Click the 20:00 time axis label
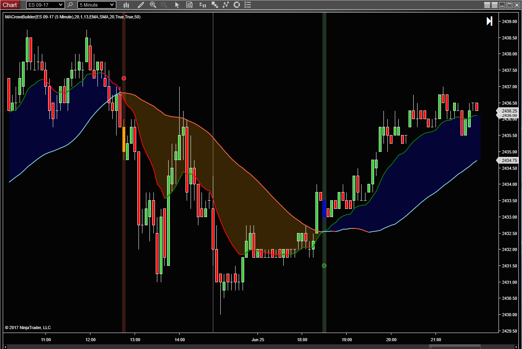 [x=391, y=340]
